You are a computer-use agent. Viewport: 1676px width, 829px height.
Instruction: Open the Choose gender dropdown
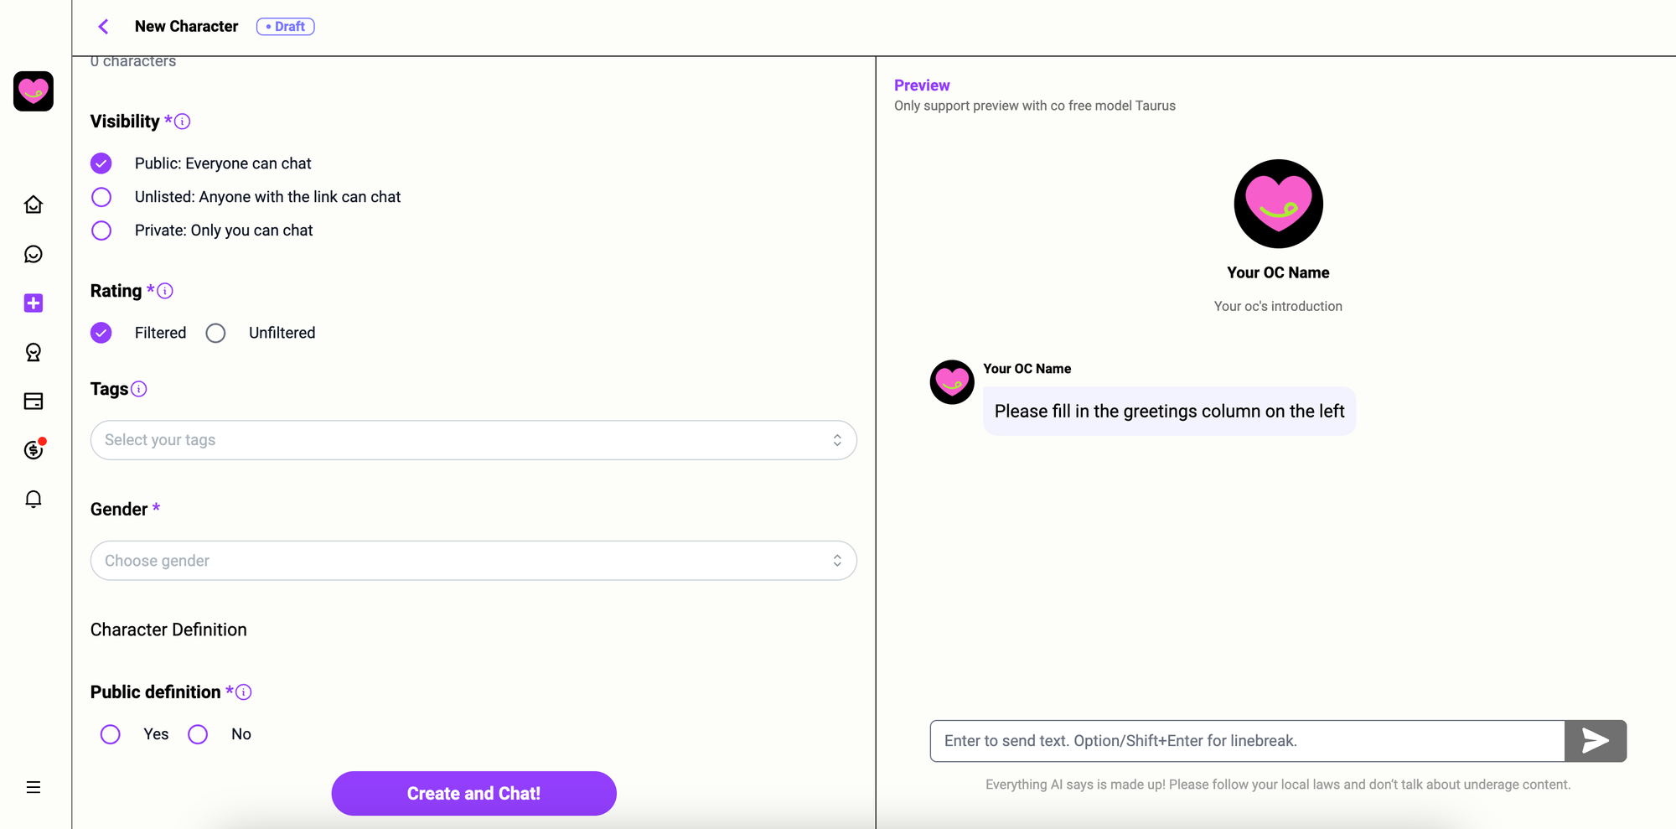point(473,561)
